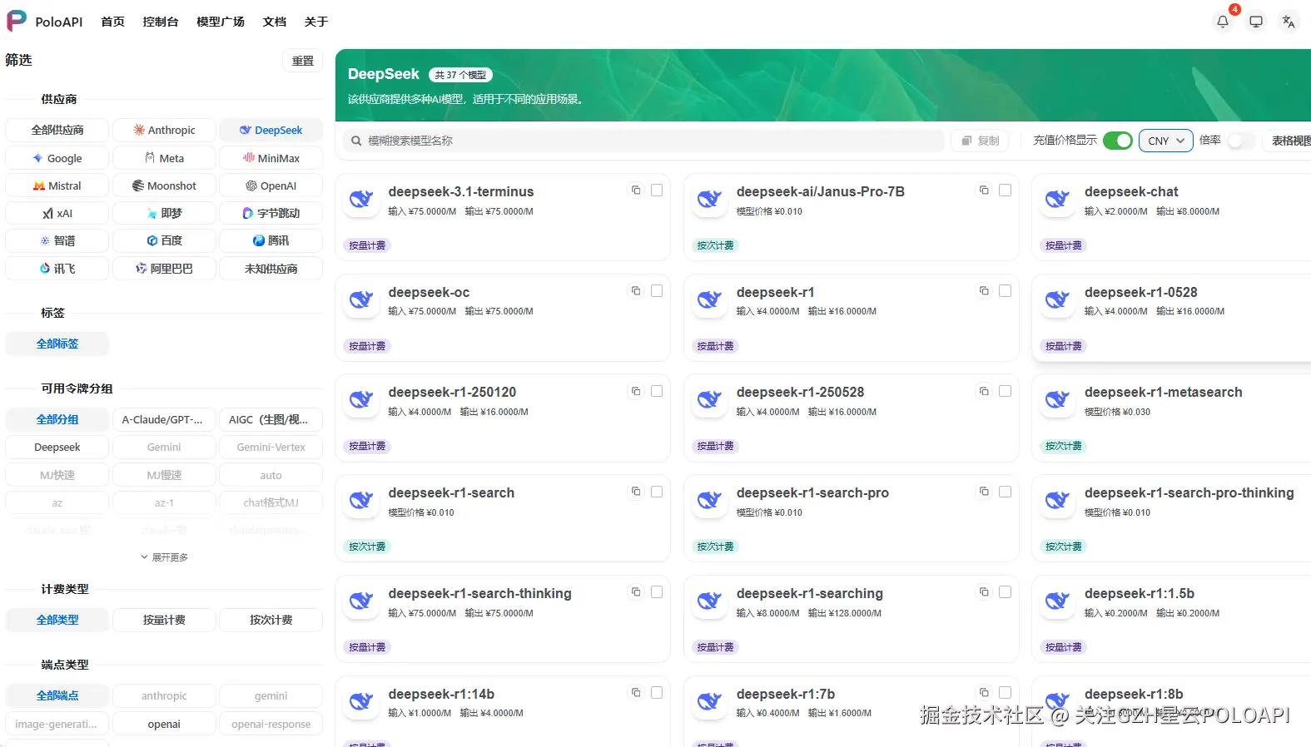1311x747 pixels.
Task: Click copy icon on deepseek-r1-searching card
Action: click(984, 592)
